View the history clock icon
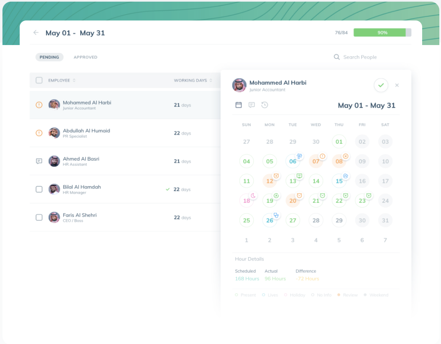The height and width of the screenshot is (344, 441). [x=265, y=105]
